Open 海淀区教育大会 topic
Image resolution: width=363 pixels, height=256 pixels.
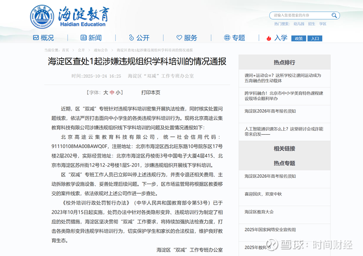(x=259, y=212)
